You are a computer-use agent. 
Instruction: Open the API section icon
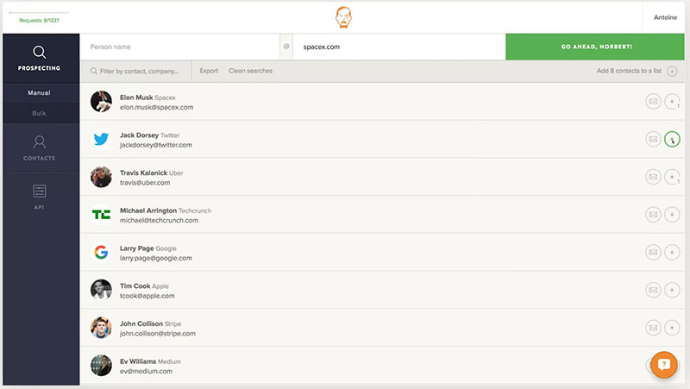click(x=39, y=191)
